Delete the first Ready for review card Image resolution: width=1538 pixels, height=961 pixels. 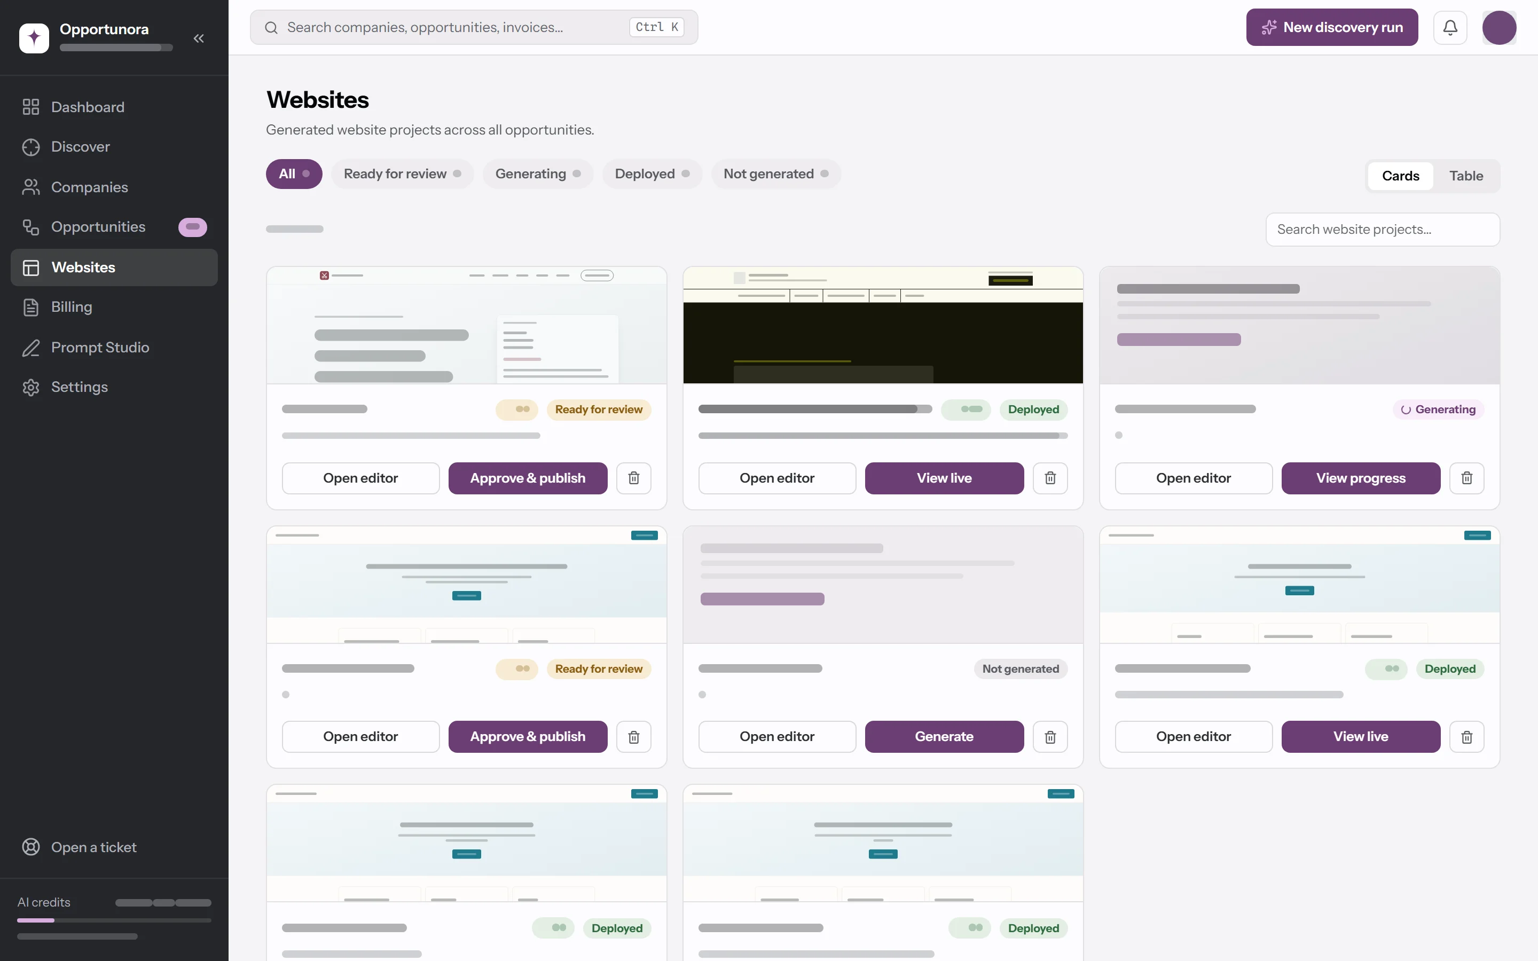pos(634,478)
